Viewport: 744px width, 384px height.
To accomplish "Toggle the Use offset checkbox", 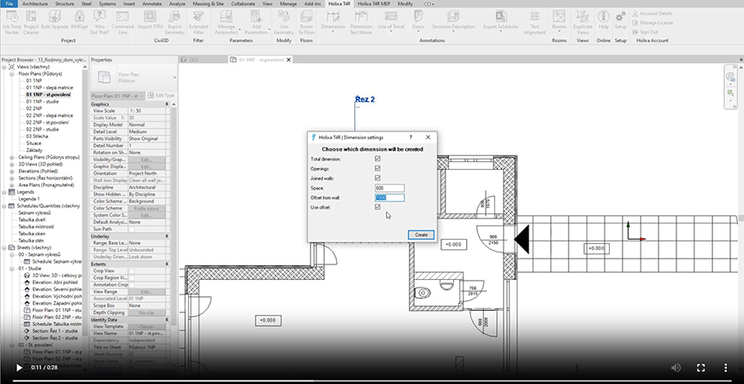I will point(378,207).
